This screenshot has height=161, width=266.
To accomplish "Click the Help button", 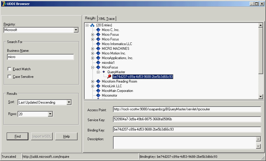I will click(x=66, y=136).
